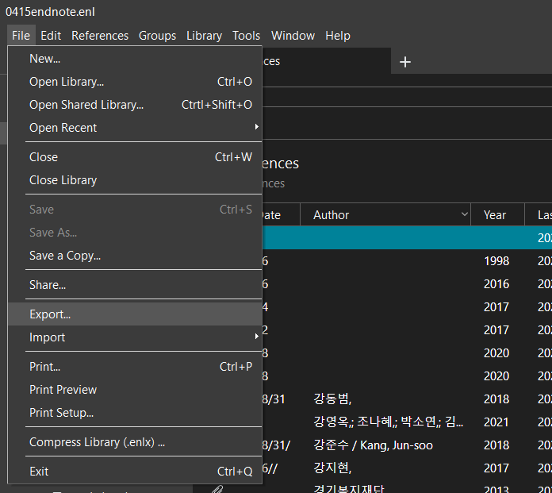
Task: Select reference by Kang, Jun-soo
Action: 408,445
